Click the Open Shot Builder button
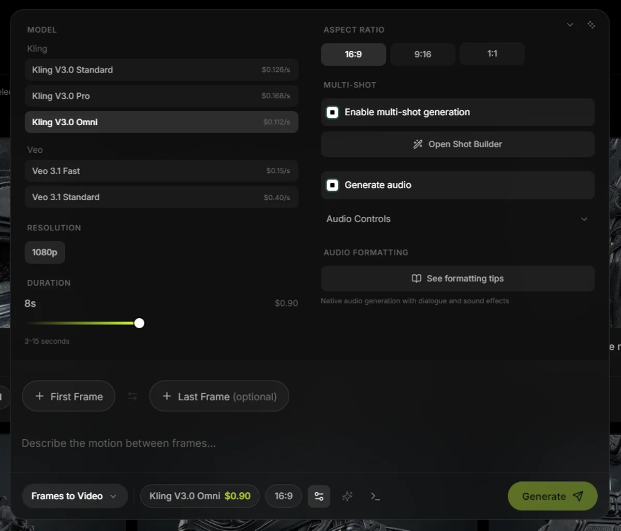 457,144
